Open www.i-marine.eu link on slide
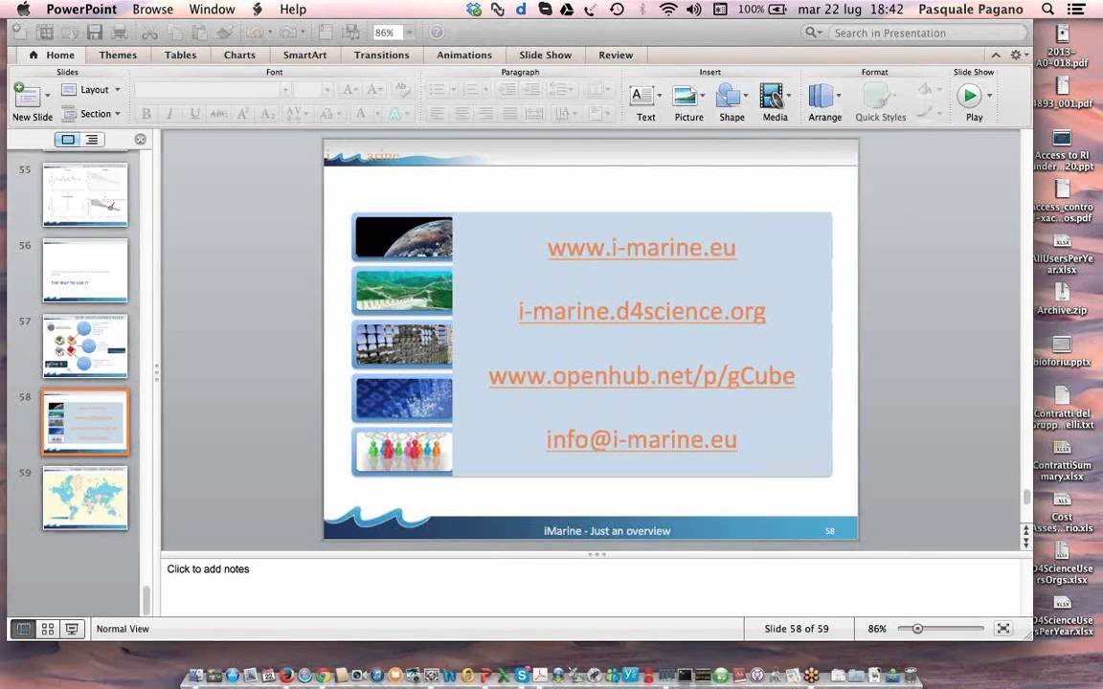Viewport: 1103px width, 689px height. coord(642,248)
